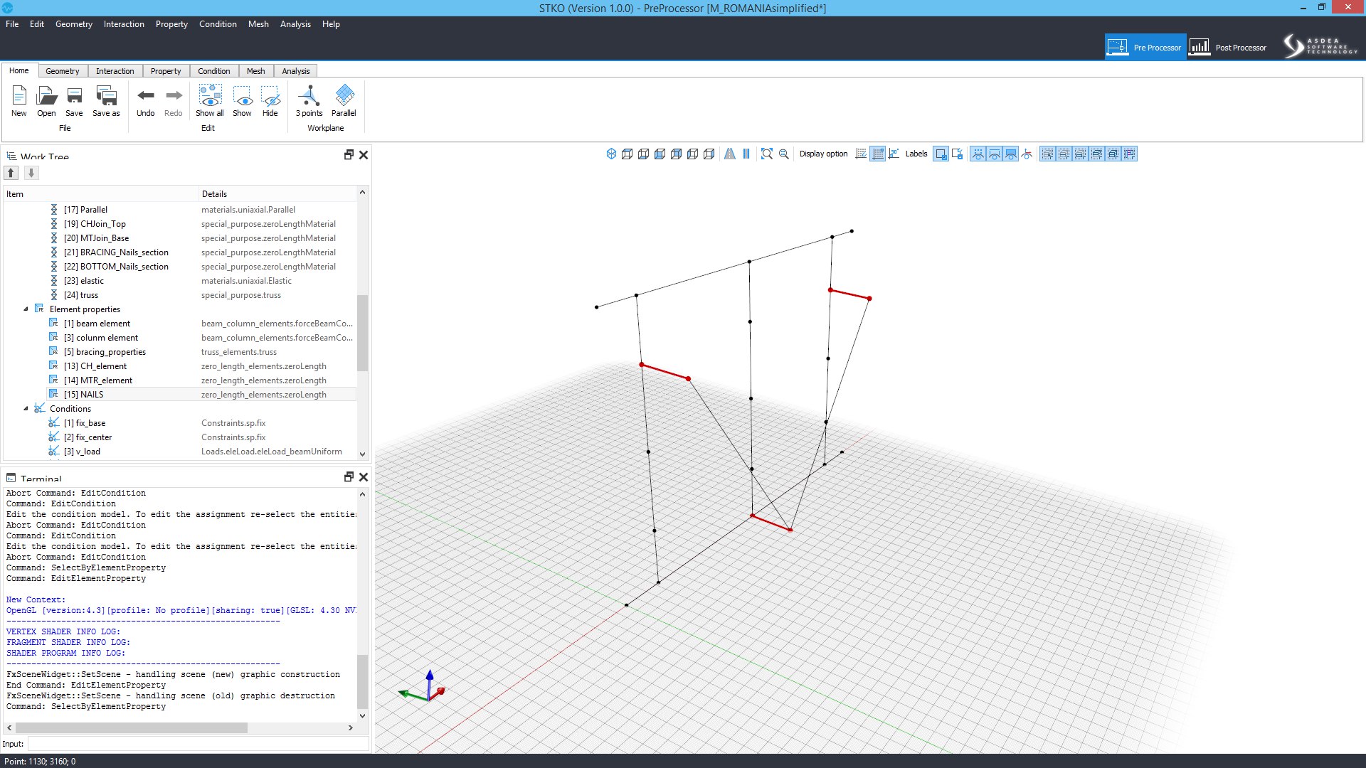Switch to the Mesh ribbon tab

tap(256, 71)
